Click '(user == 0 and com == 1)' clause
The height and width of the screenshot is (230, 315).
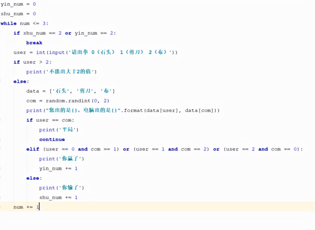pyautogui.click(x=81, y=149)
